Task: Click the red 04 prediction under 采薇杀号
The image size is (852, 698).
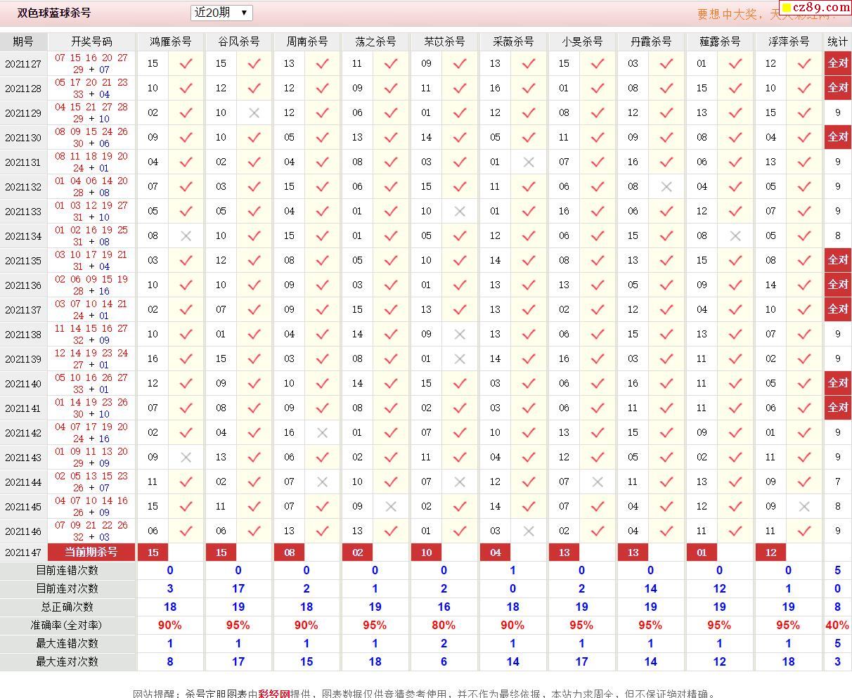Action: tap(496, 552)
